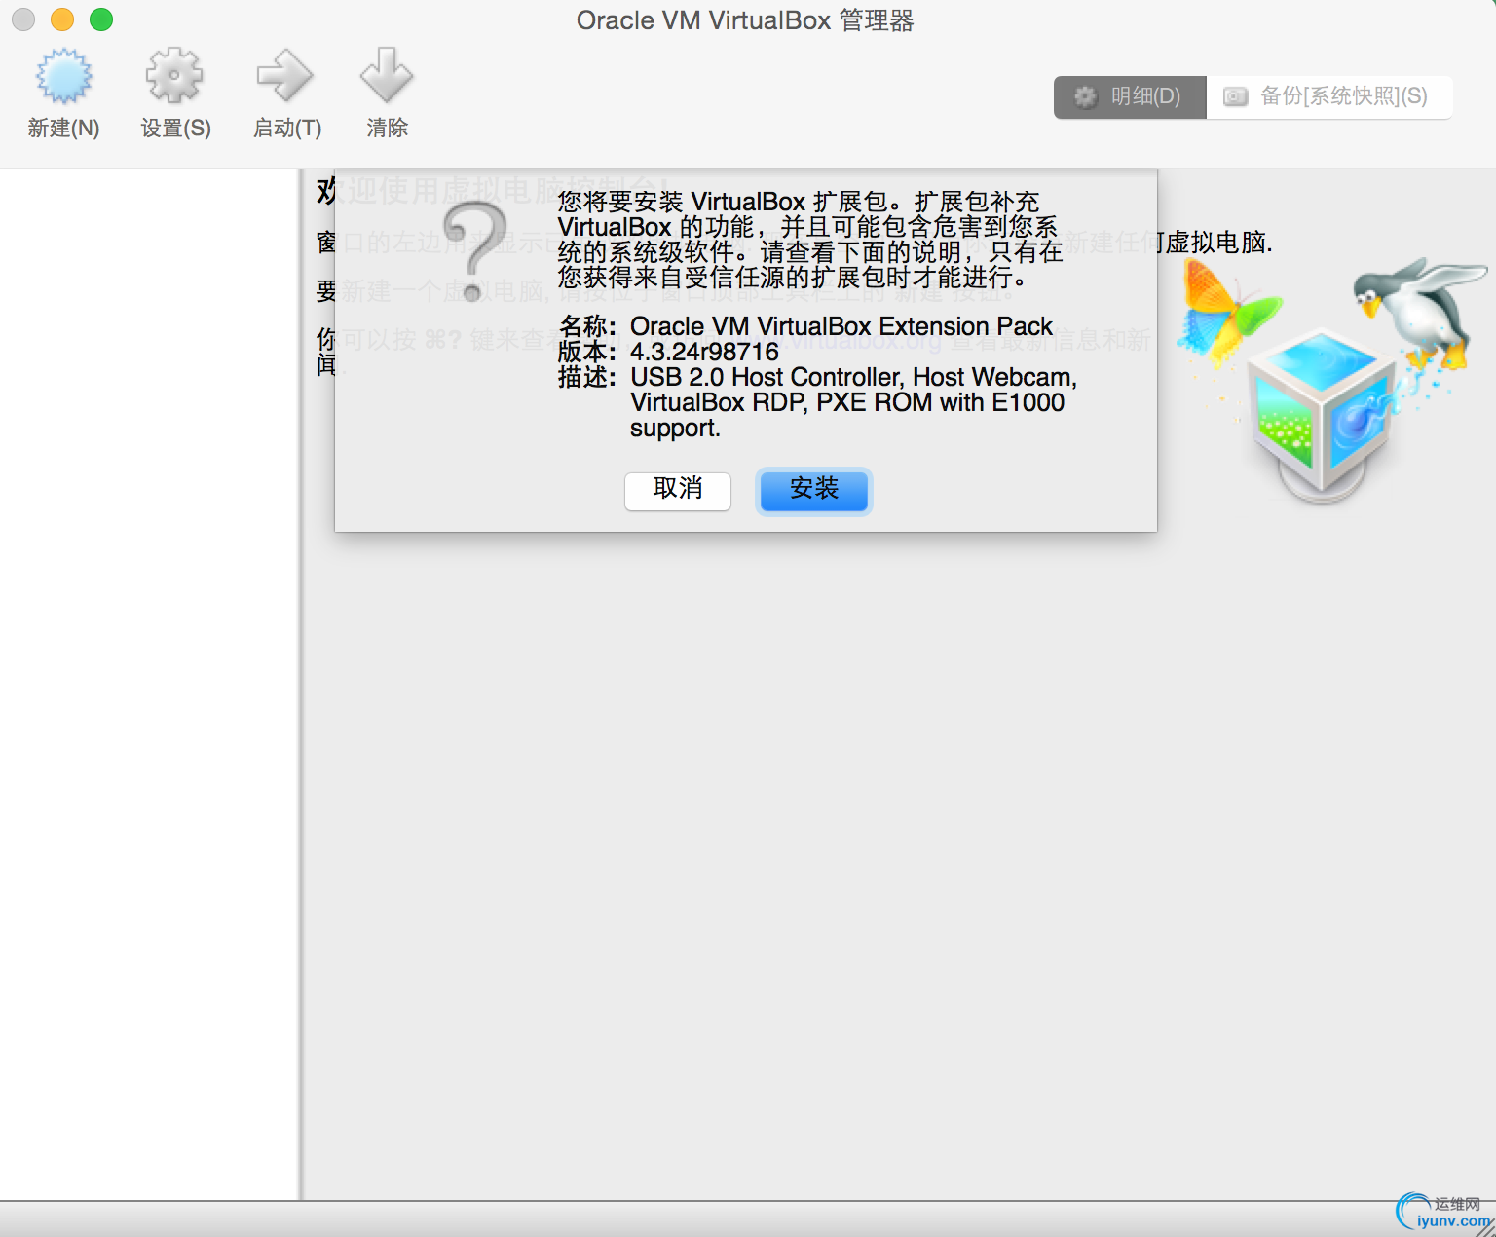Click the green zoom window button
Viewport: 1496px width, 1237px height.
[x=101, y=19]
